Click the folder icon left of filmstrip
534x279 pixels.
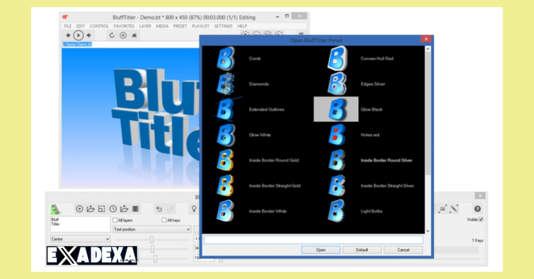pos(124,209)
